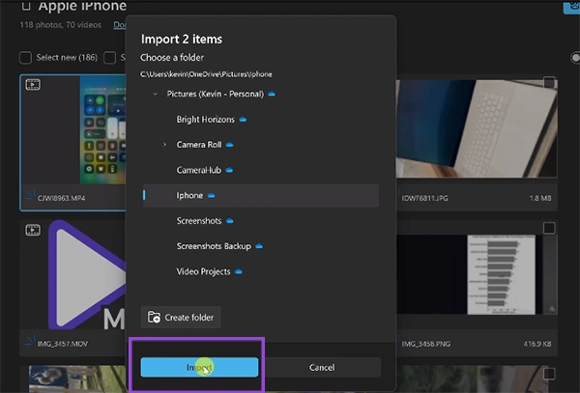Check the IMG_3458.PNG photo checkbox
This screenshot has height=393, width=580.
(549, 228)
